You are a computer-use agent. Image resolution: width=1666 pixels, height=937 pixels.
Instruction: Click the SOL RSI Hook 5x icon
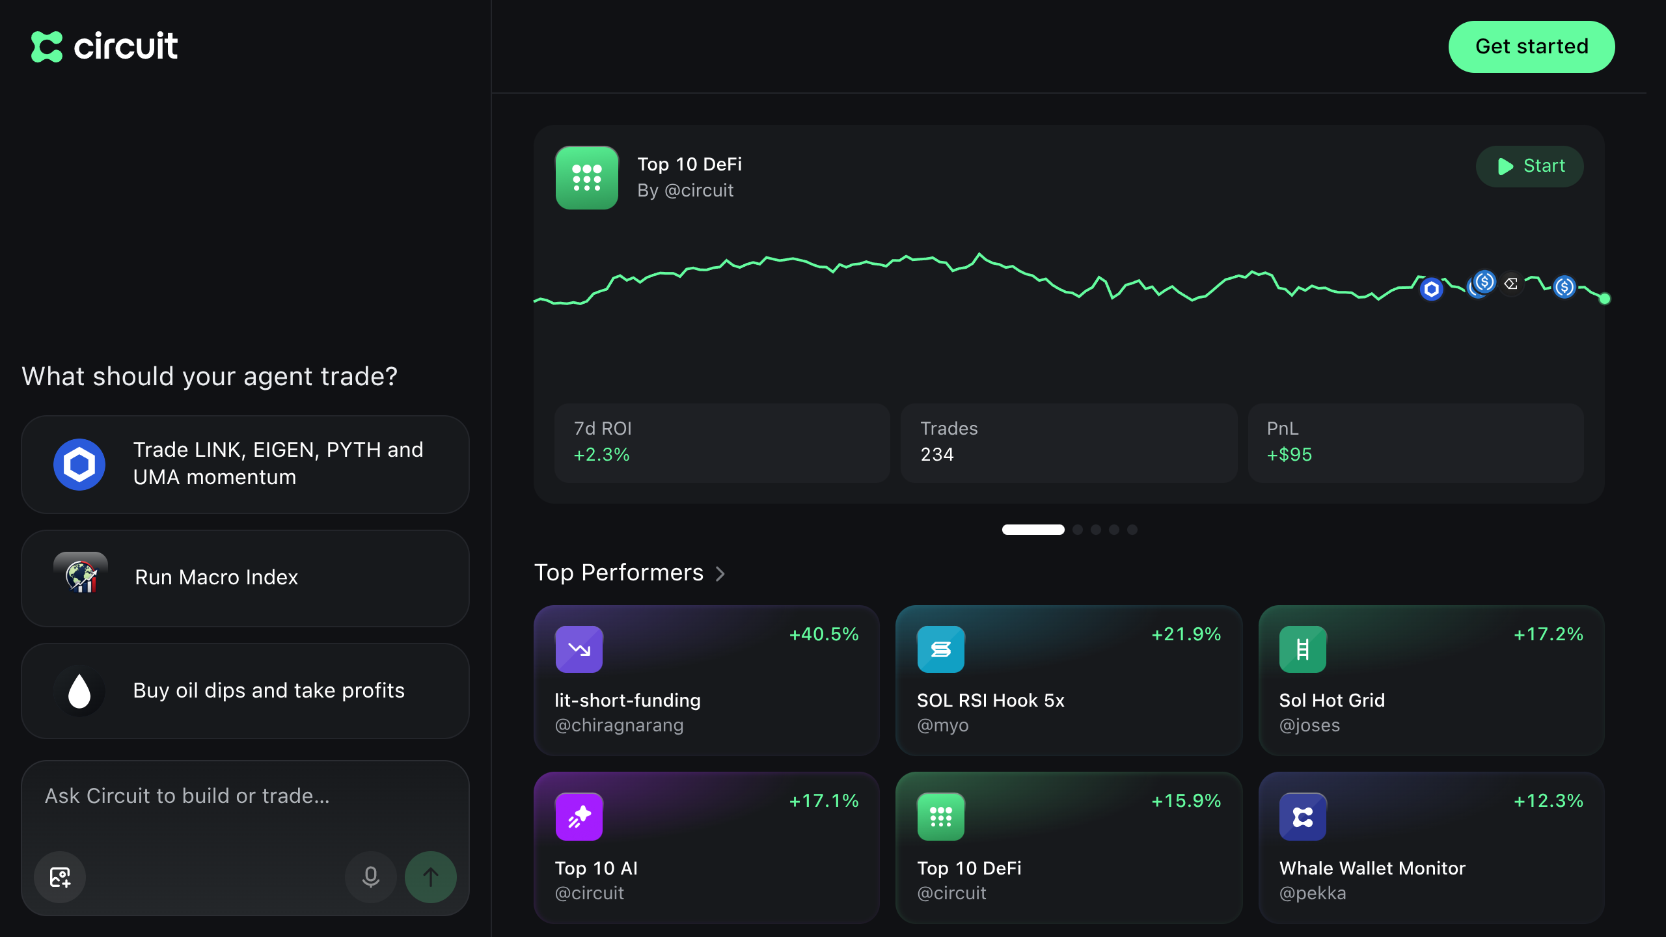(940, 649)
